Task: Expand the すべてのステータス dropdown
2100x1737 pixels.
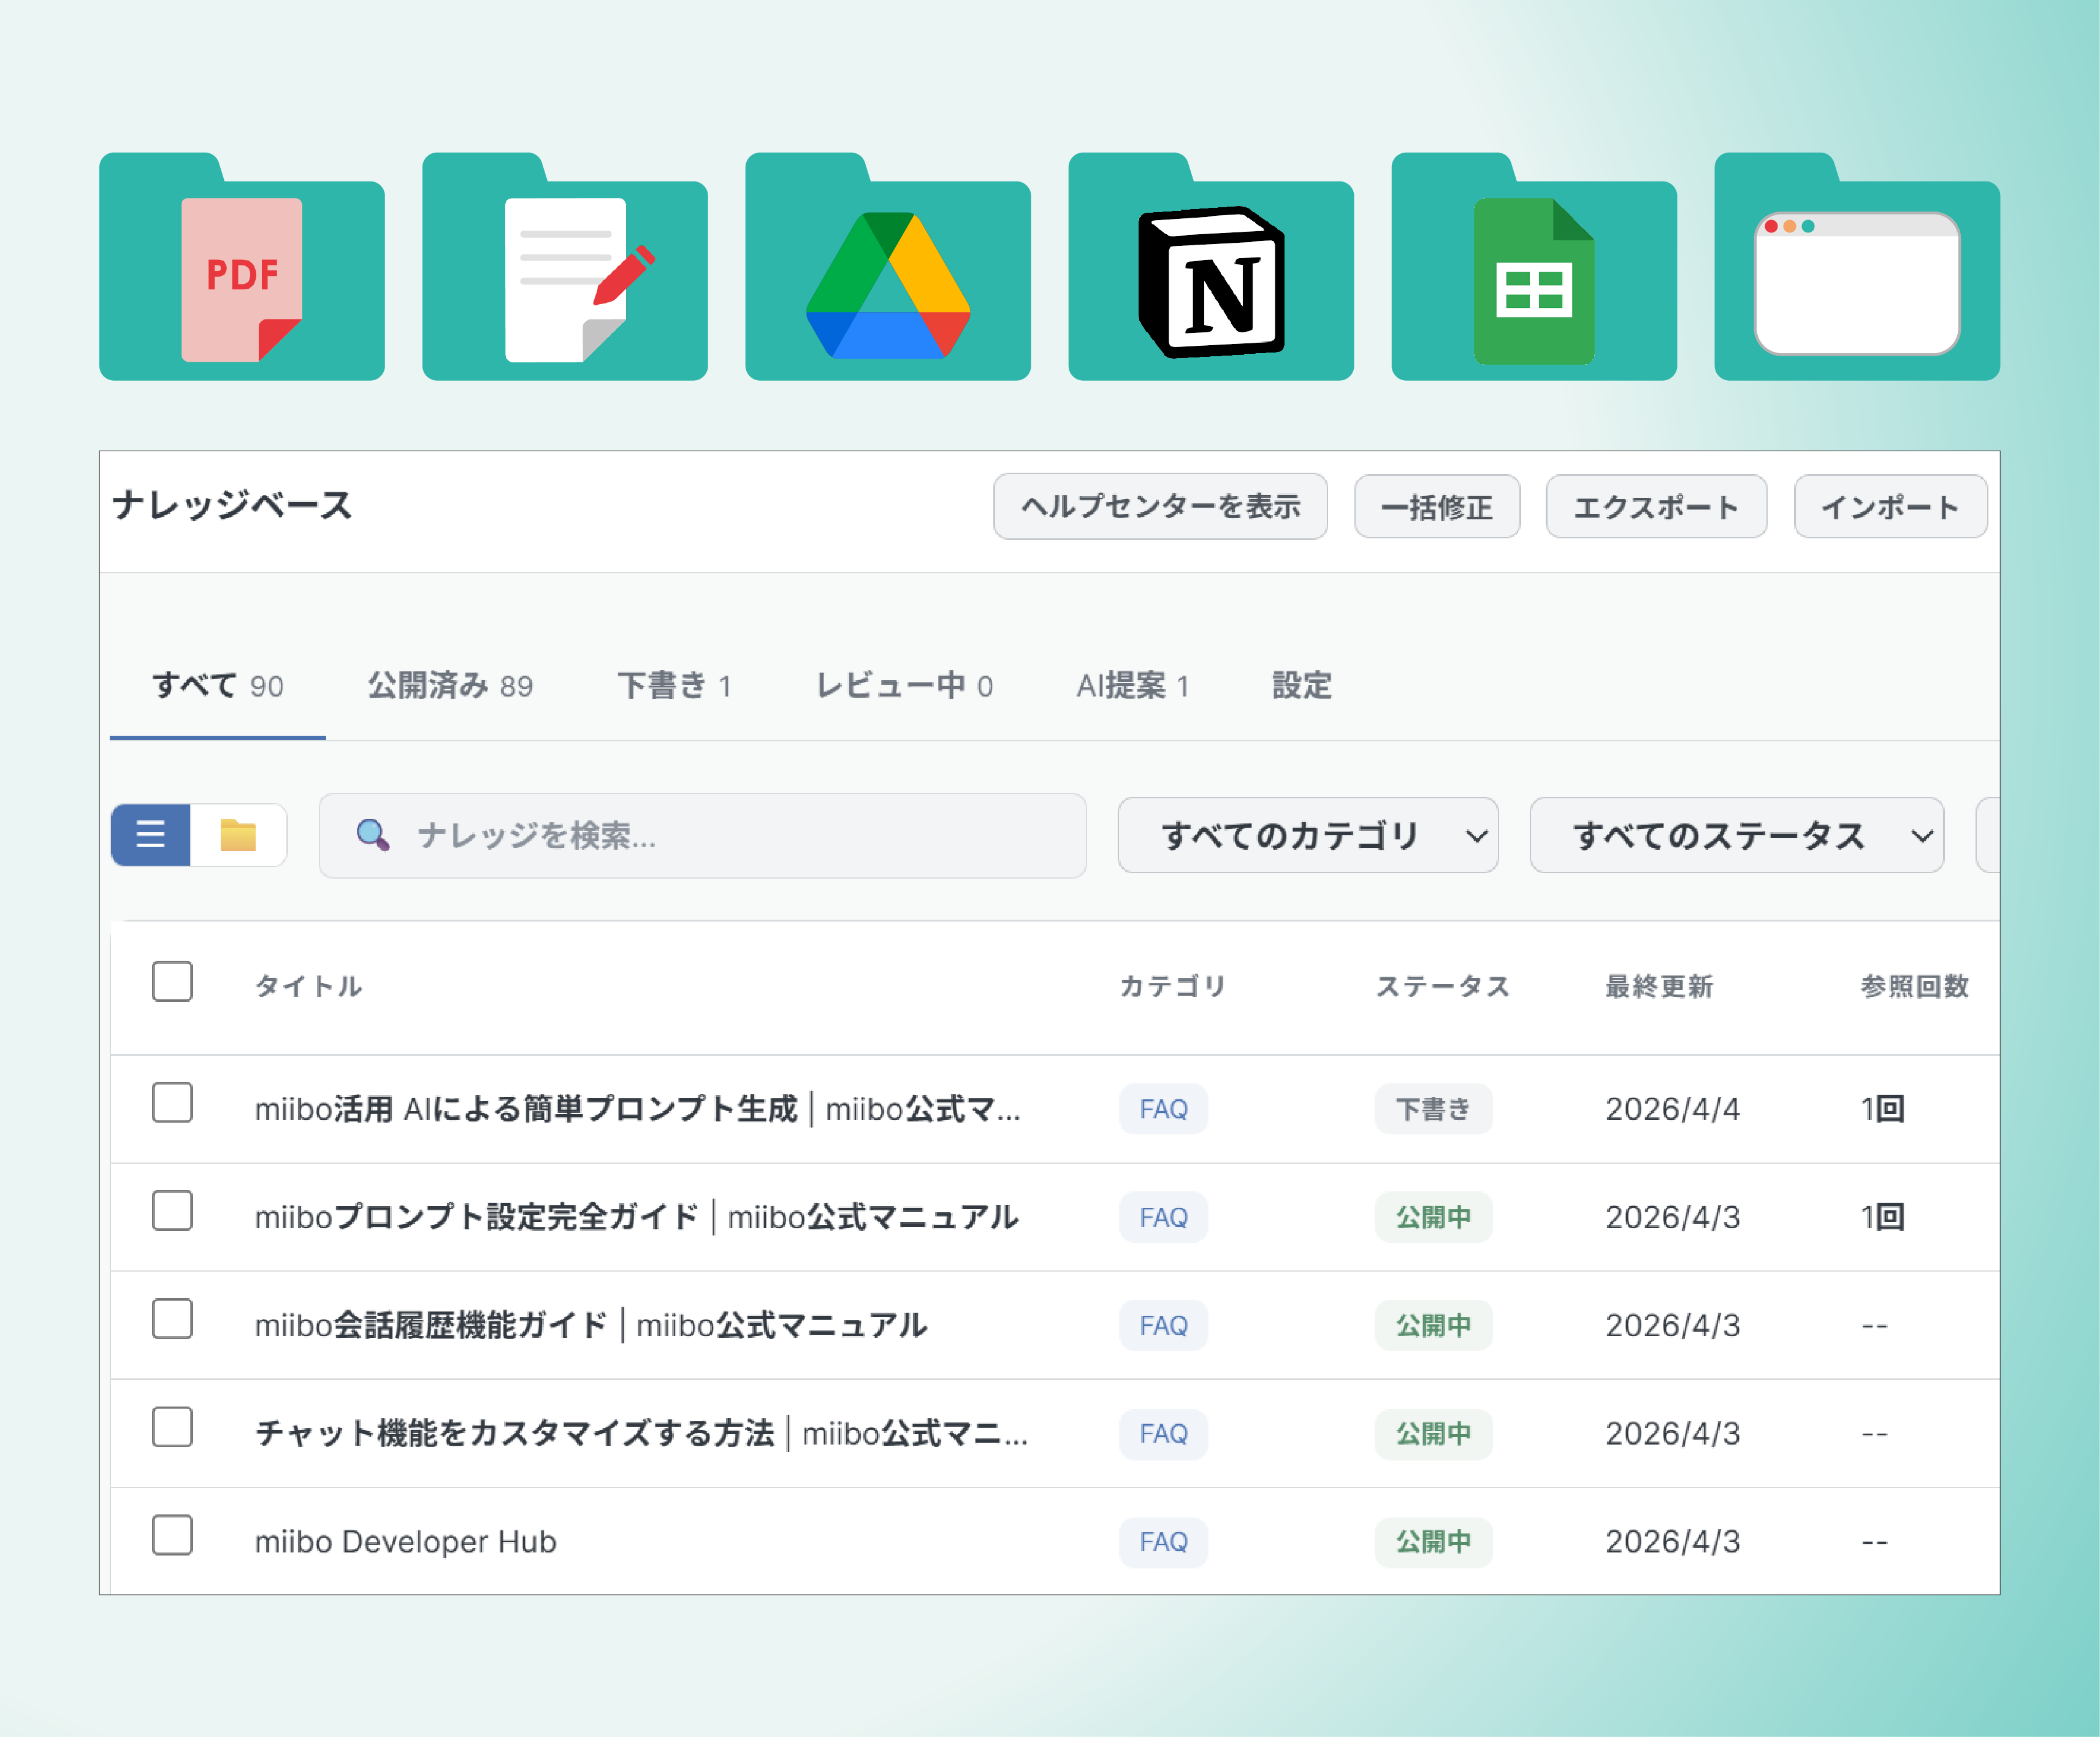Action: coord(1737,835)
